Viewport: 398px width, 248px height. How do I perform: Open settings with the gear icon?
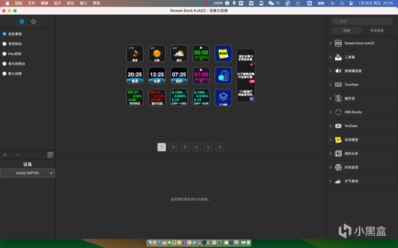click(x=34, y=22)
